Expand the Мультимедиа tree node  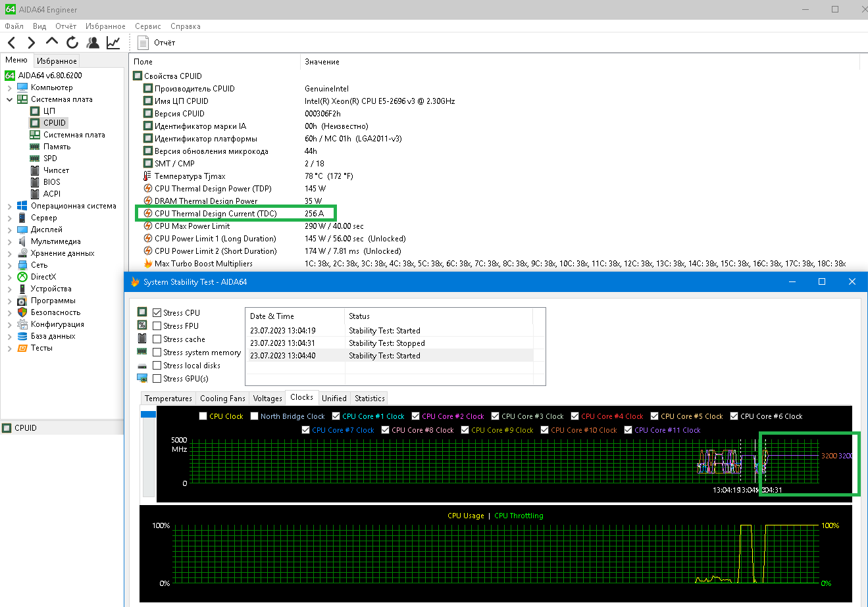point(9,241)
